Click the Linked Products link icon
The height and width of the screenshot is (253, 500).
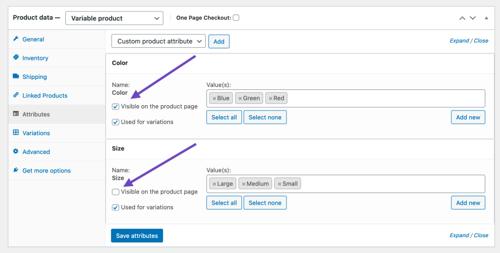[x=16, y=95]
